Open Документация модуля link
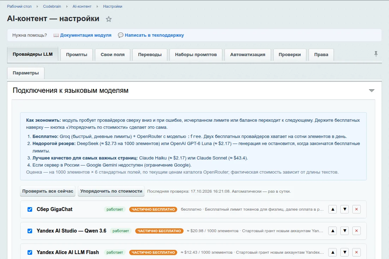 pyautogui.click(x=85, y=35)
